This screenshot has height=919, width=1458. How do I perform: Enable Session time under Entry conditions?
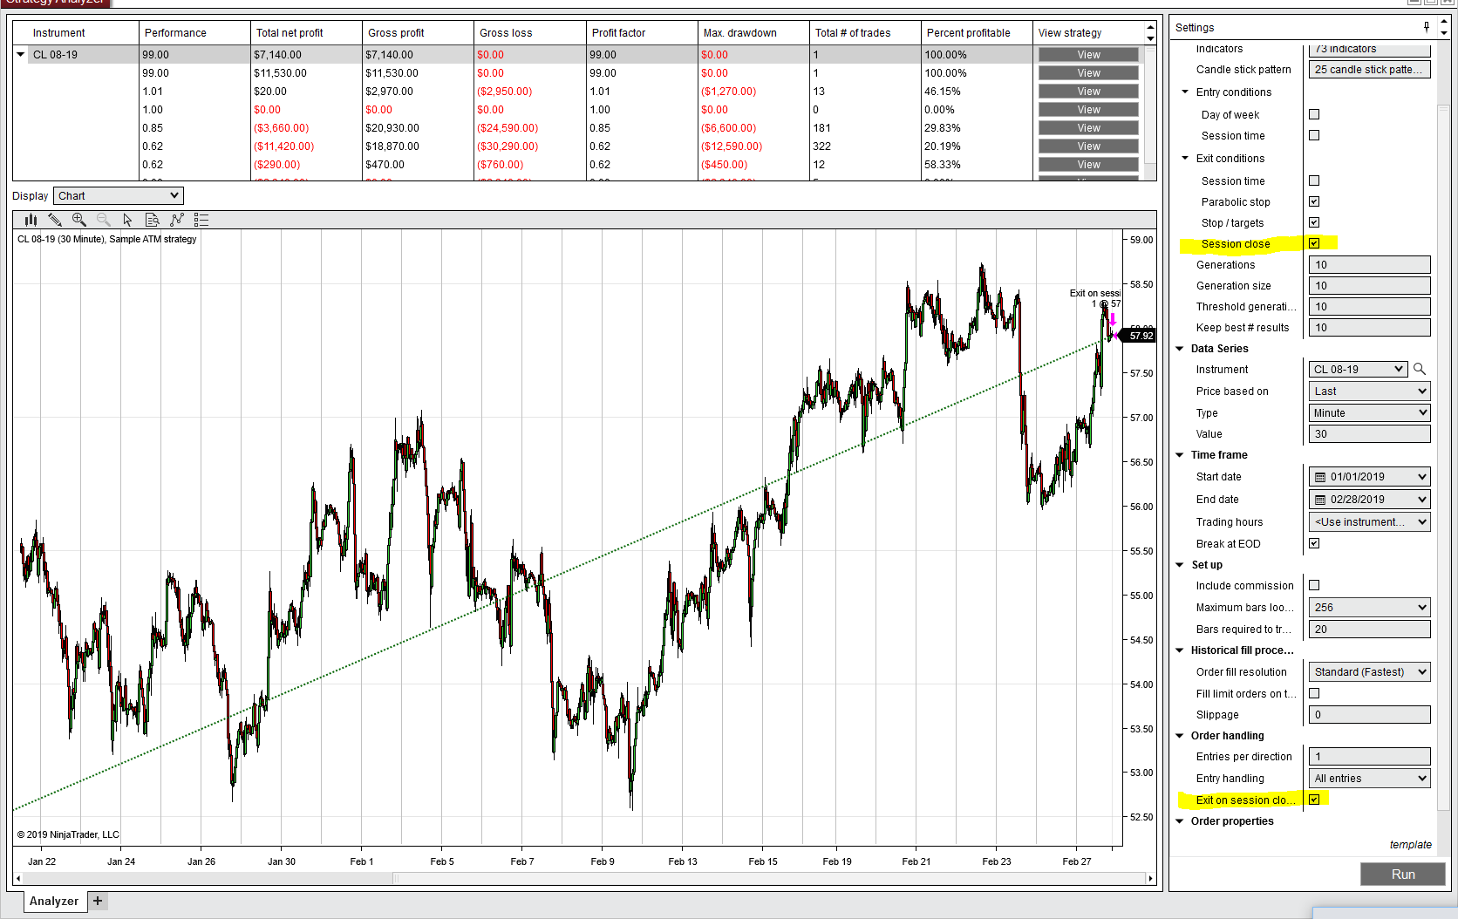(x=1314, y=135)
